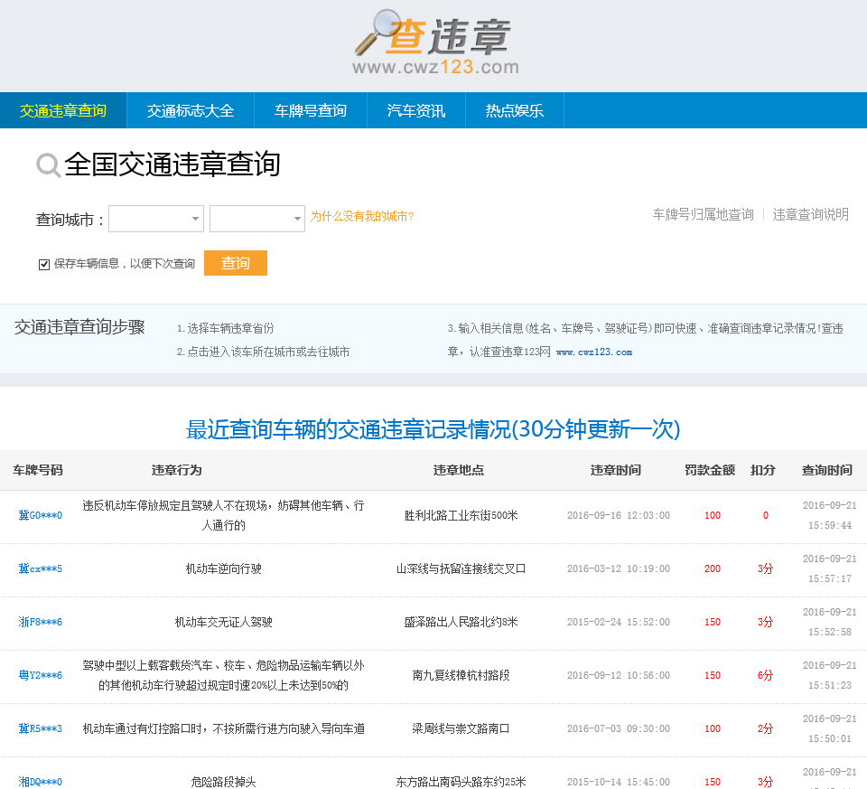Open the 为什么没有我的城市 link

361,218
